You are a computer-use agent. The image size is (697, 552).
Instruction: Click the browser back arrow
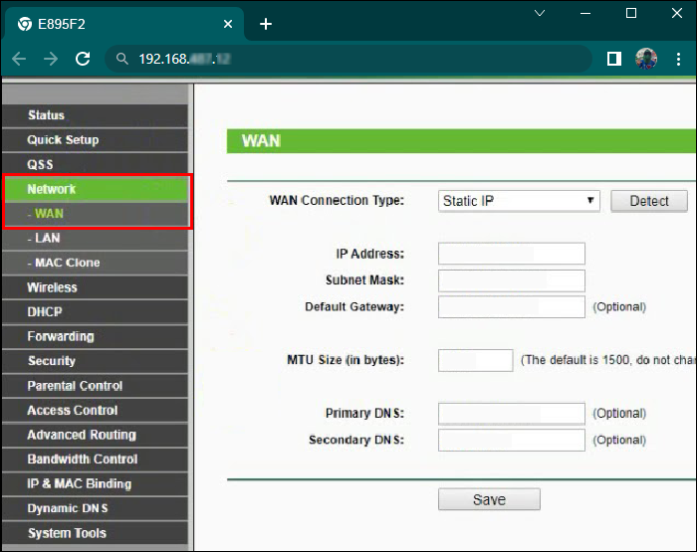pyautogui.click(x=18, y=59)
